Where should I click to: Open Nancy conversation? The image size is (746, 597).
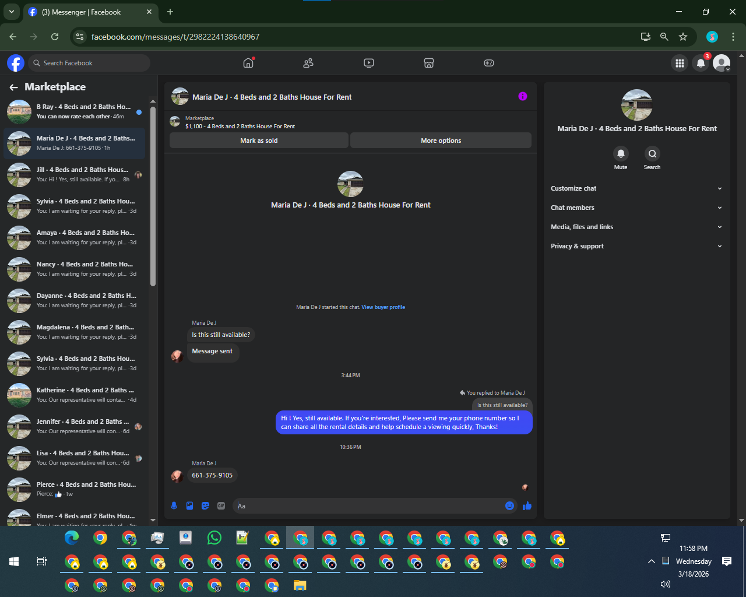coord(75,269)
